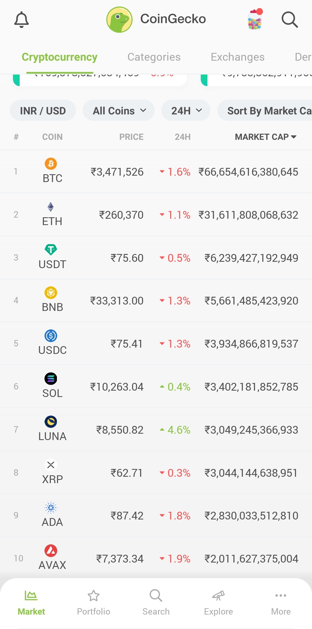This screenshot has height=629, width=312.
Task: Switch to the Categories tab
Action: [154, 57]
